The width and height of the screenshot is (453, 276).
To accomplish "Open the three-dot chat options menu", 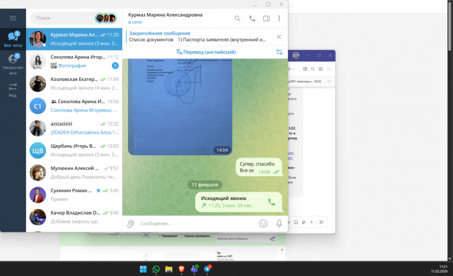I will 279,18.
